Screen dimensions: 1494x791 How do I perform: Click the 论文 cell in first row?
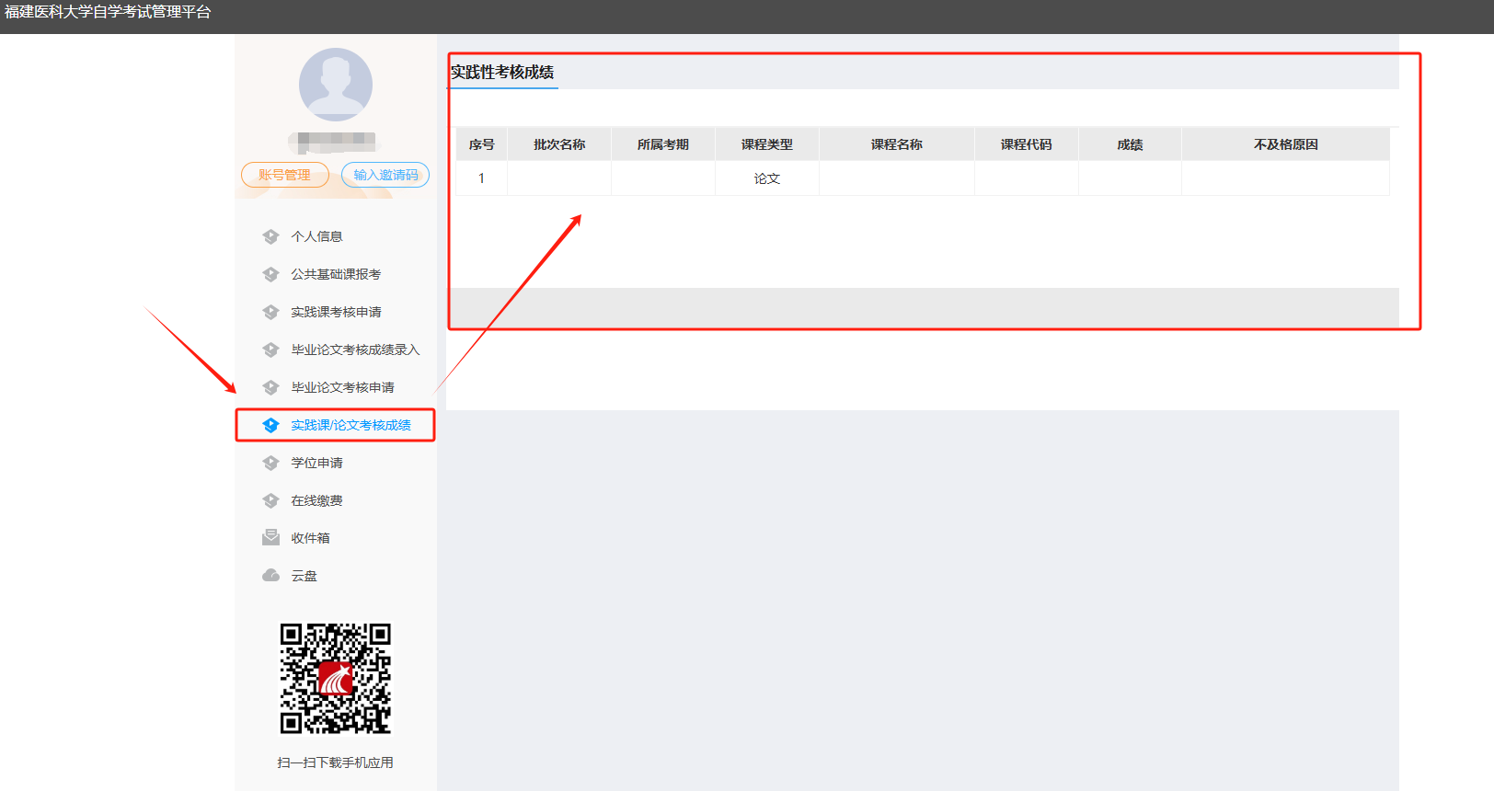tap(766, 178)
